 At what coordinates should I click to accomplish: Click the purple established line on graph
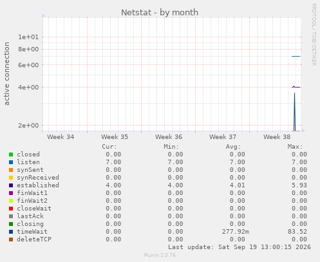click(296, 87)
